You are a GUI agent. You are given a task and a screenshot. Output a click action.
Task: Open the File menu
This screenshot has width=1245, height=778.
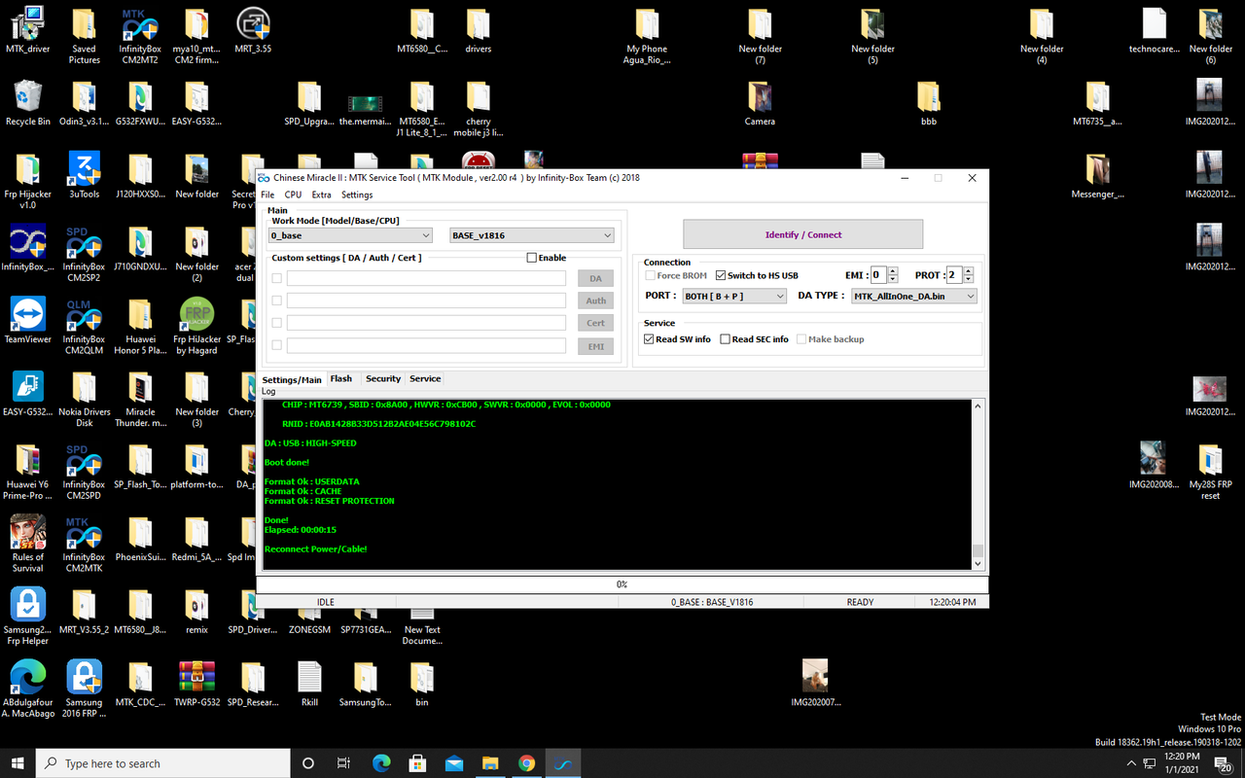click(267, 194)
